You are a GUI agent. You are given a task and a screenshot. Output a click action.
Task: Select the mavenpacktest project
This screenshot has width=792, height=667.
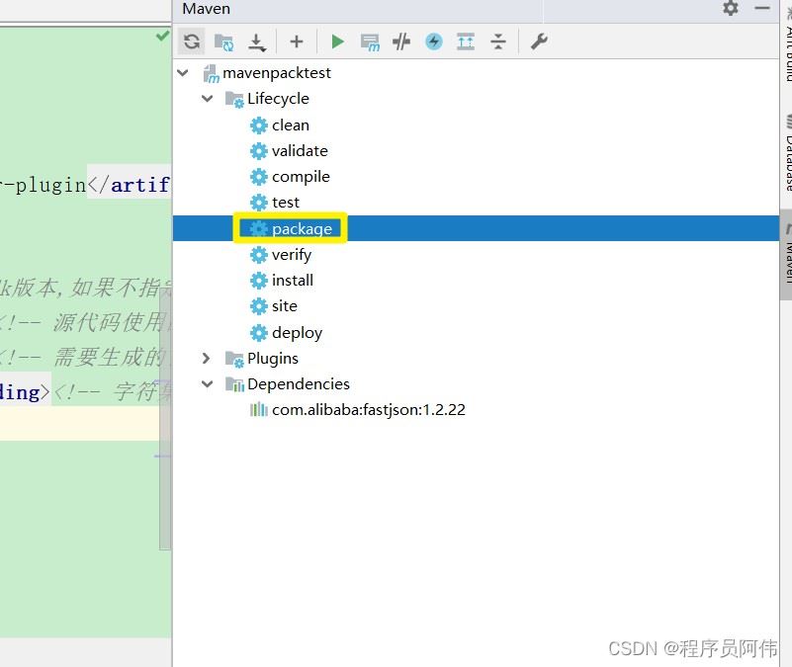[277, 73]
